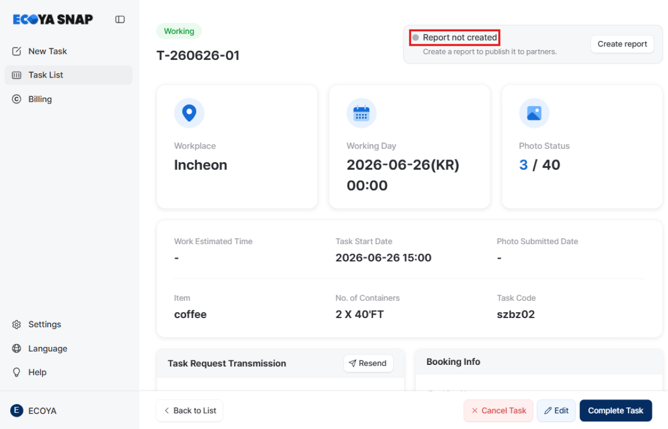
Task: Click the container count 2 X 40'FT
Action: [x=359, y=314]
